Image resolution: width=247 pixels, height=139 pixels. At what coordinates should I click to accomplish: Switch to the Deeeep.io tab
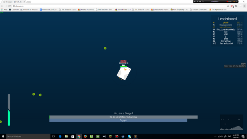tap(14, 2)
